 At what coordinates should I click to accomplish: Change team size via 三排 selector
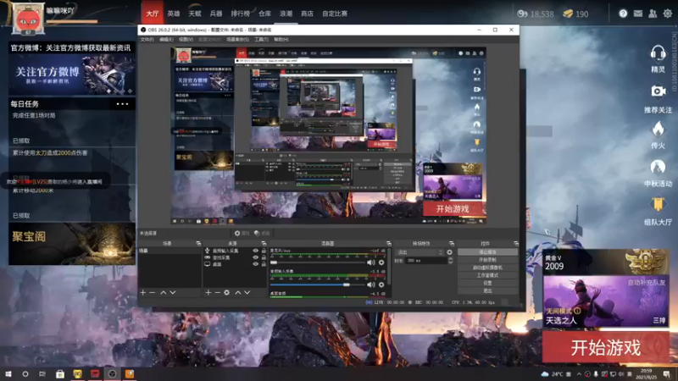pos(659,321)
